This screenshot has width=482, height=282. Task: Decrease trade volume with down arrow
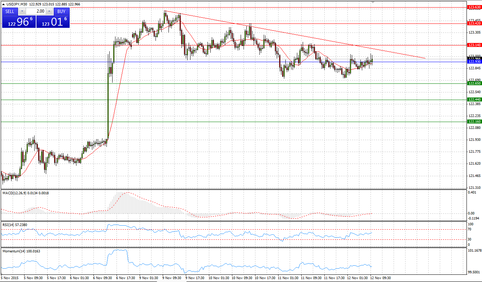click(22, 11)
